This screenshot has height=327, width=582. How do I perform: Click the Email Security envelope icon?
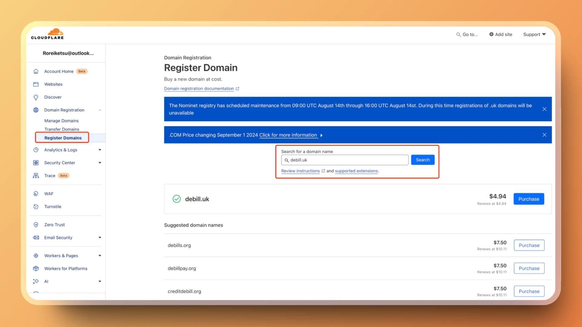(x=36, y=238)
